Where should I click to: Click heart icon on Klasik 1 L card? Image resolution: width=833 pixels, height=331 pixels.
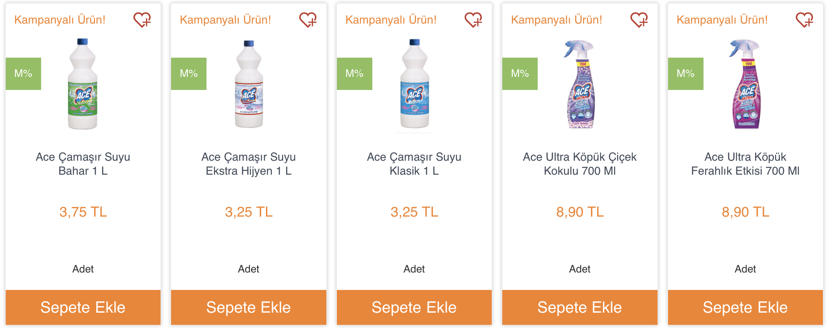pos(473,20)
